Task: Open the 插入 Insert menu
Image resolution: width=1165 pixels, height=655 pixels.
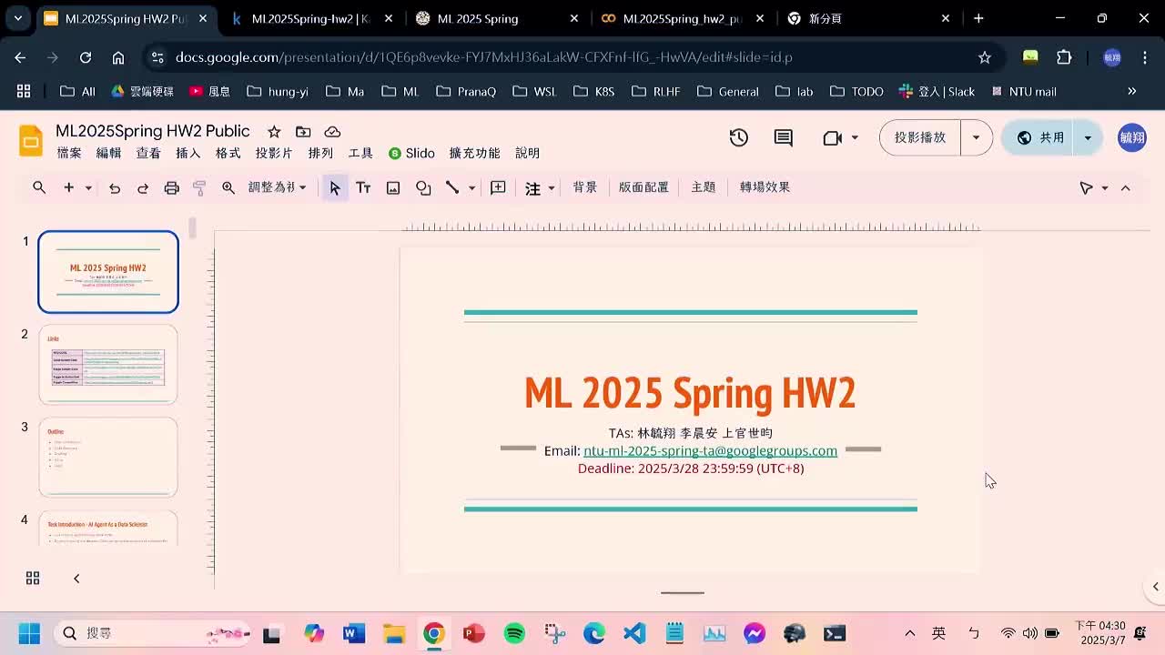Action: (x=188, y=153)
